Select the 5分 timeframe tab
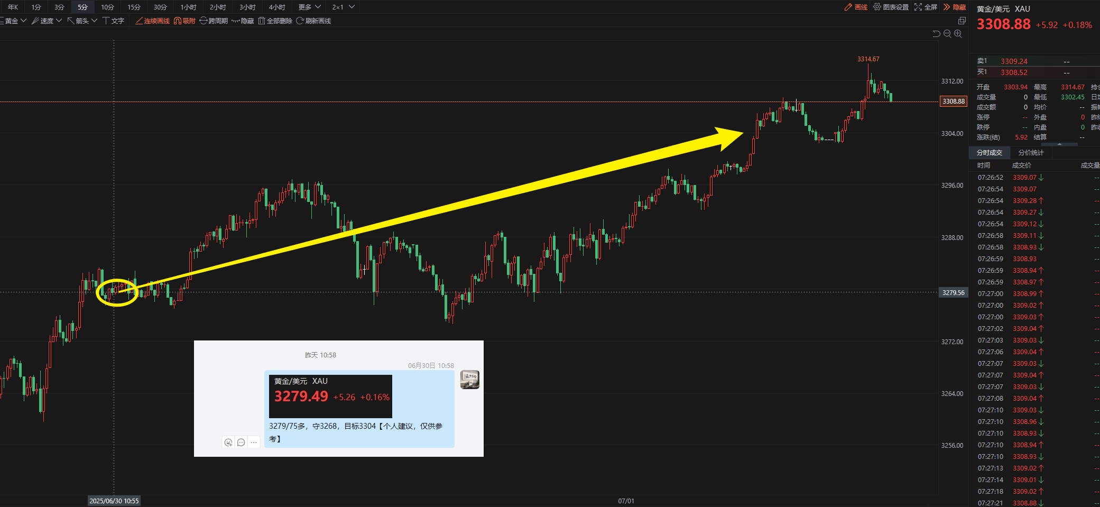Screen dimensions: 1100x507 82,7
